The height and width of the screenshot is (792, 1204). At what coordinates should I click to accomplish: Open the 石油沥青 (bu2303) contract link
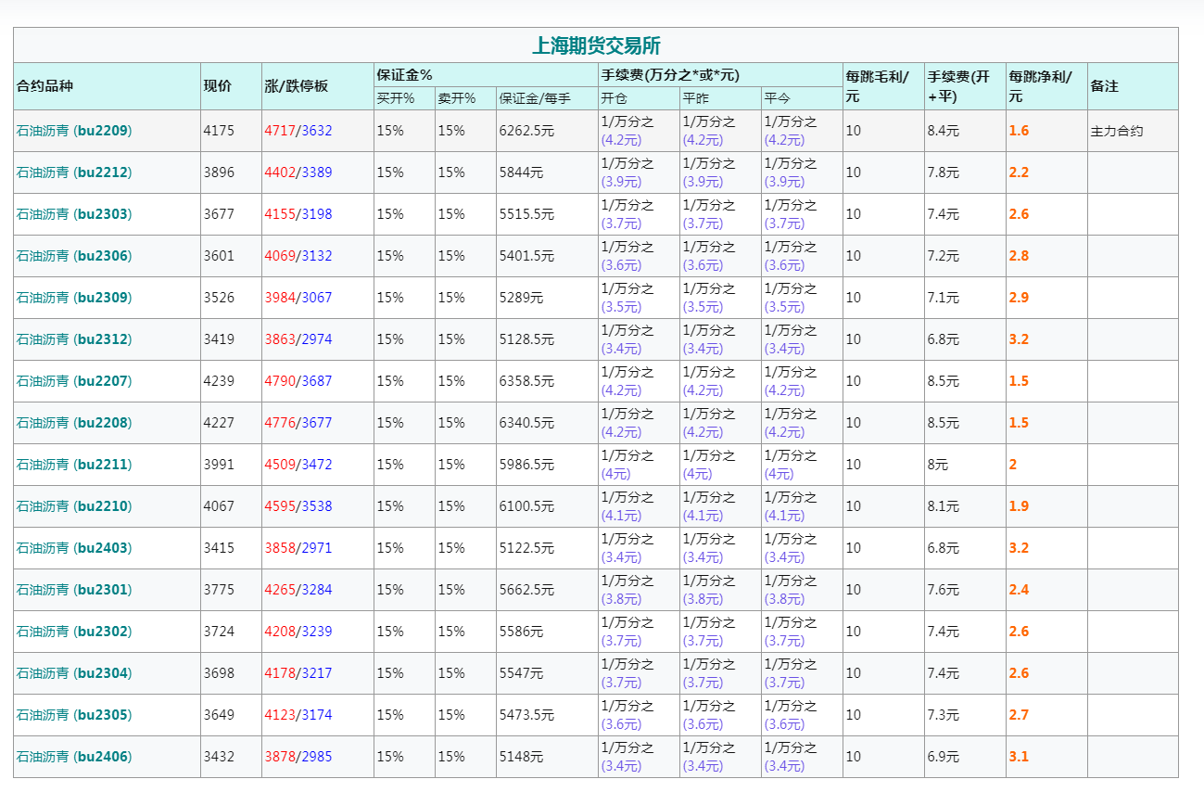click(74, 214)
